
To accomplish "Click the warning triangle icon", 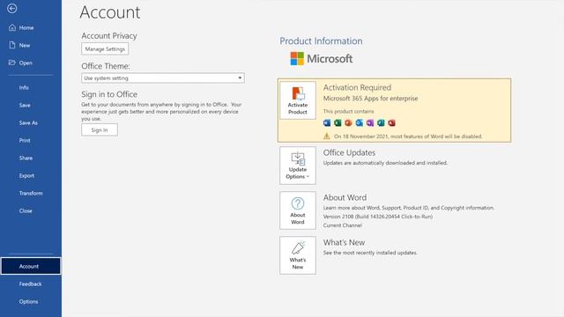I will click(327, 136).
